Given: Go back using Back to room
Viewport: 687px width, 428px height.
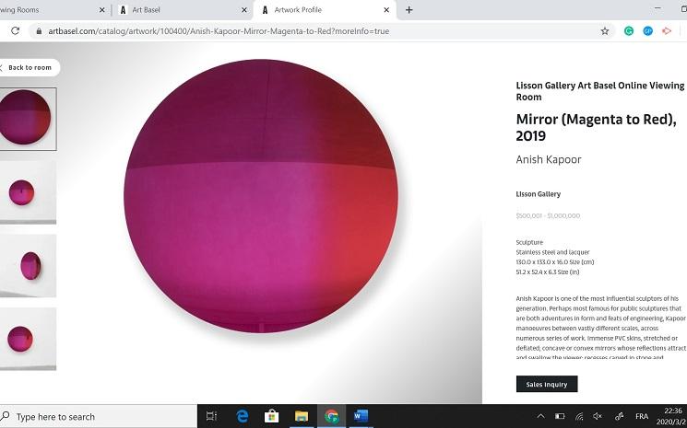Looking at the screenshot, I should (x=29, y=67).
